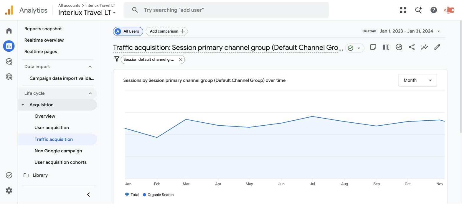462x204 pixels.
Task: Click the 'Sessions by Session primary channel group' heading
Action: (204, 80)
